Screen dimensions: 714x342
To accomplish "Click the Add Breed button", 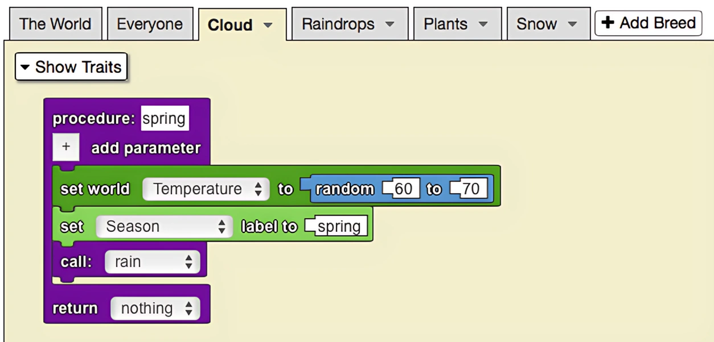I will 648,23.
